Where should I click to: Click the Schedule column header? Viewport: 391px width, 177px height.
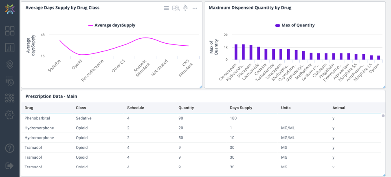[x=136, y=108]
